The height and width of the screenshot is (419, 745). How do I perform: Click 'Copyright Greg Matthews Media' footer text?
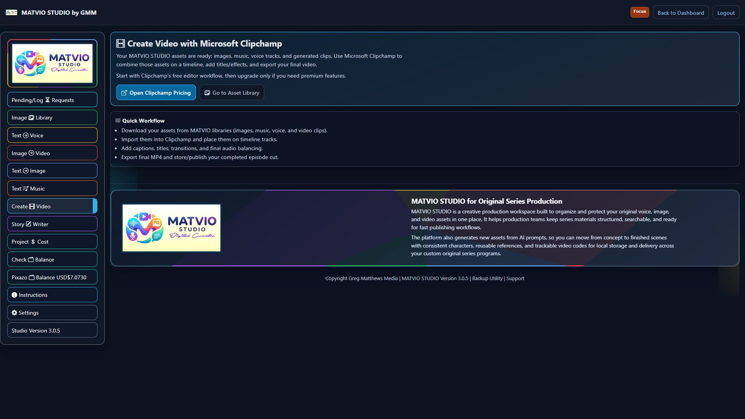pyautogui.click(x=361, y=278)
